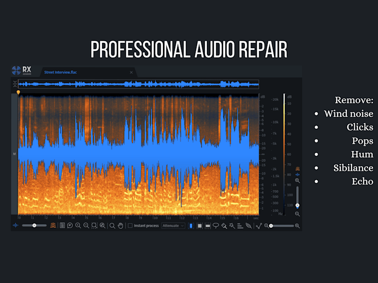Click the waveform overview strip

(x=138, y=84)
